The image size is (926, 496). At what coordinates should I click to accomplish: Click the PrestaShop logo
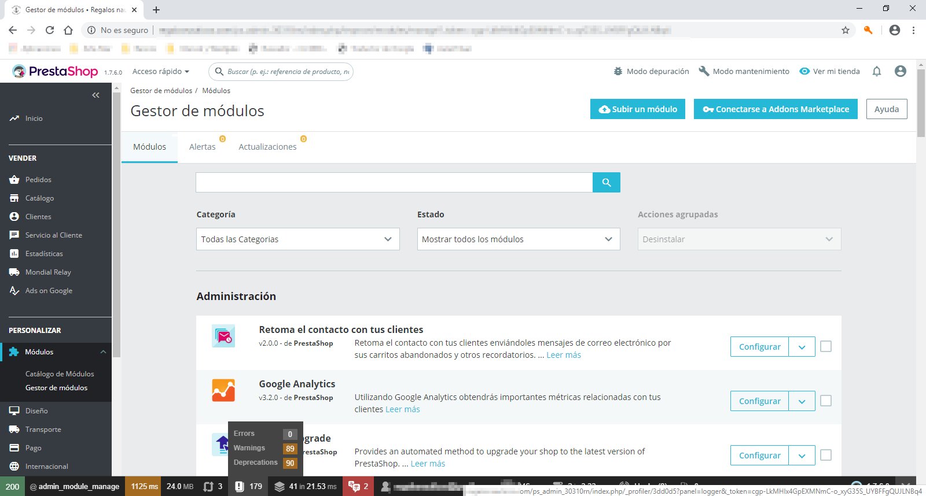55,71
